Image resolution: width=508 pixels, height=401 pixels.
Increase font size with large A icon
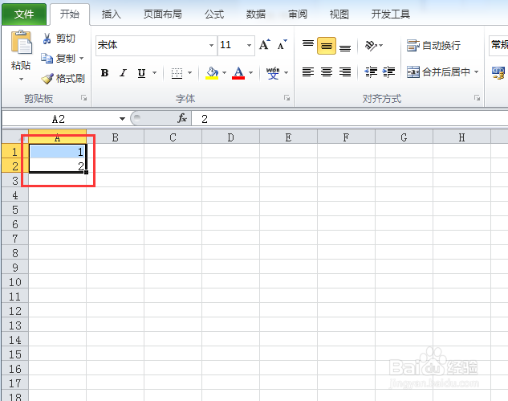point(264,45)
